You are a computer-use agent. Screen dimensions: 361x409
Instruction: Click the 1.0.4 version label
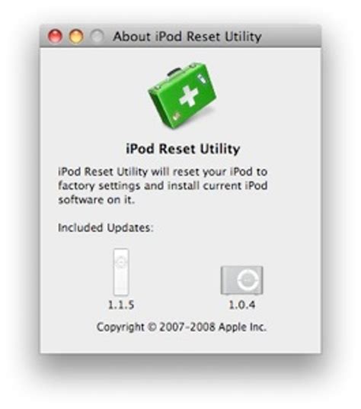(241, 304)
